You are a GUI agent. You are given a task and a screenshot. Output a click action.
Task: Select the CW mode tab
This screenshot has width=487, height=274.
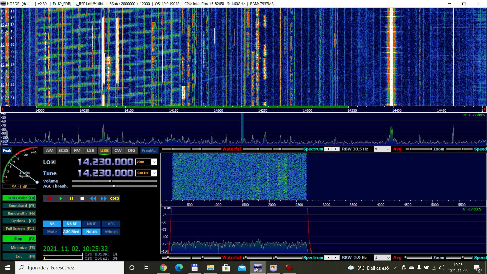118,150
